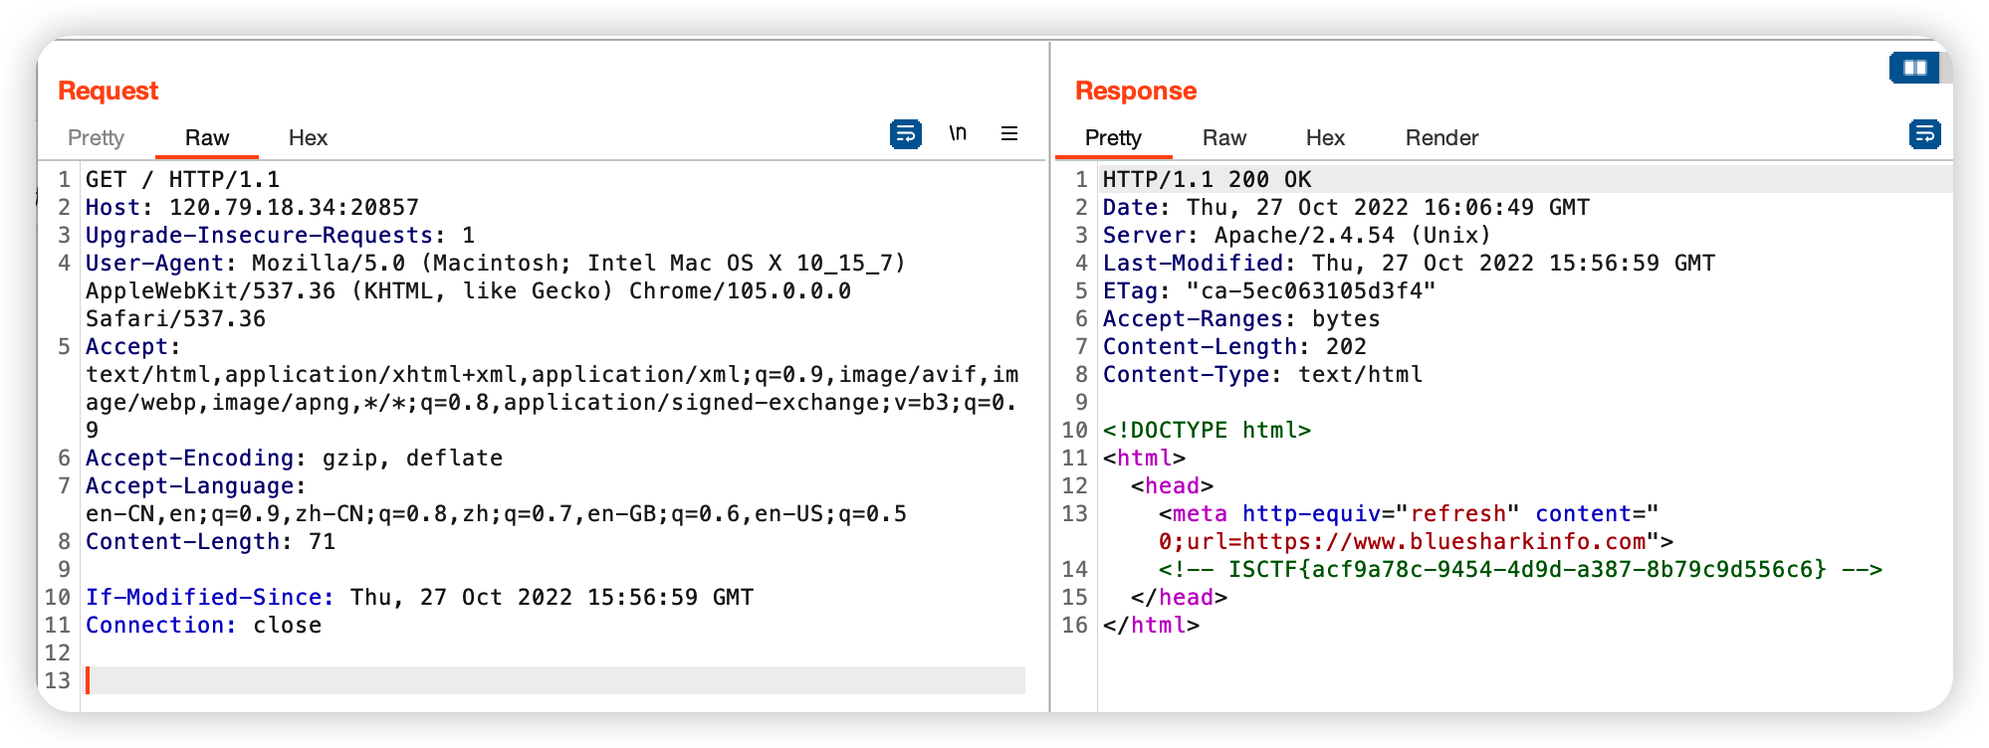Image resolution: width=1989 pixels, height=748 pixels.
Task: Click the ISCTF flag comment line
Action: pyautogui.click(x=1520, y=569)
